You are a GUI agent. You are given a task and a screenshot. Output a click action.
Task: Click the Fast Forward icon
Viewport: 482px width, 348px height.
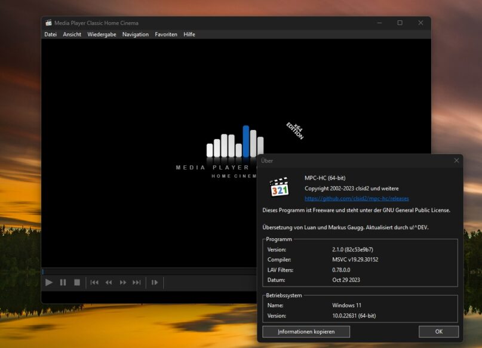click(122, 282)
